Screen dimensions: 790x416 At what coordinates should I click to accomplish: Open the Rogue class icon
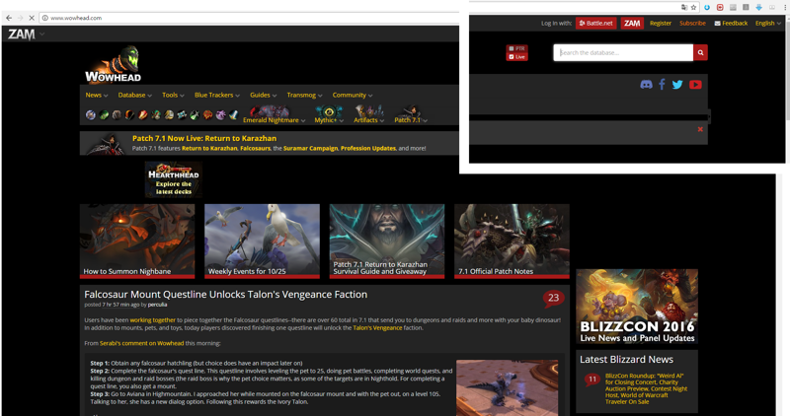point(195,115)
